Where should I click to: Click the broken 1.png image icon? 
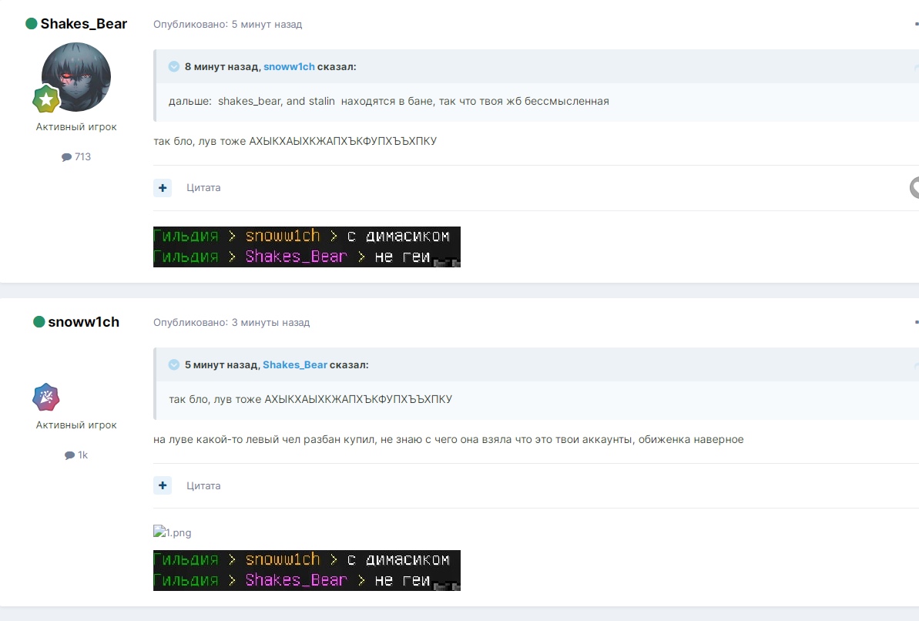pyautogui.click(x=159, y=532)
